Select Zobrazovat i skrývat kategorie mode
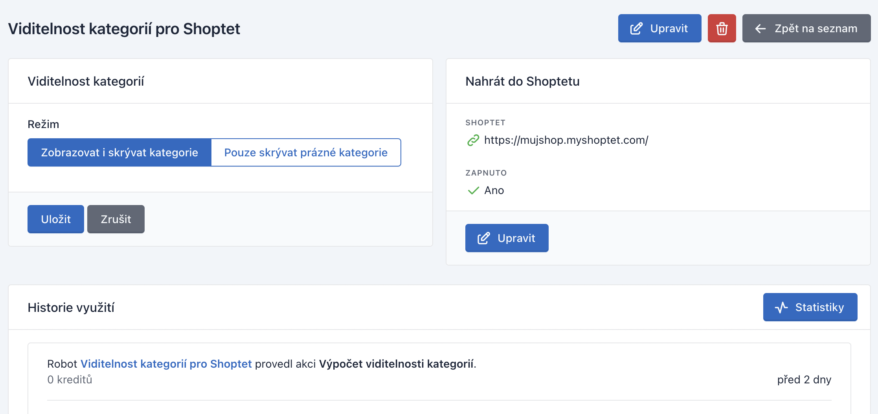The width and height of the screenshot is (878, 414). pyautogui.click(x=119, y=152)
